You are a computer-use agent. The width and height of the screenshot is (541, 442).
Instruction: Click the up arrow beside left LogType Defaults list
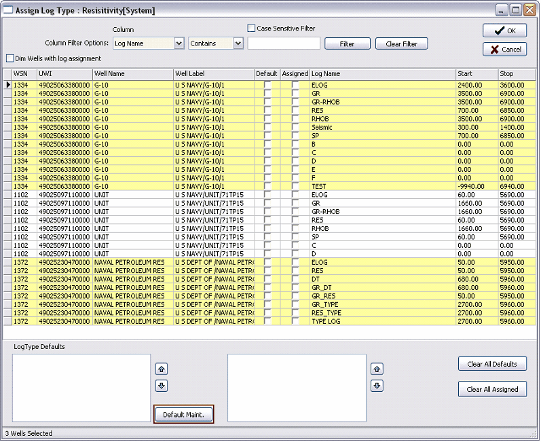(162, 369)
